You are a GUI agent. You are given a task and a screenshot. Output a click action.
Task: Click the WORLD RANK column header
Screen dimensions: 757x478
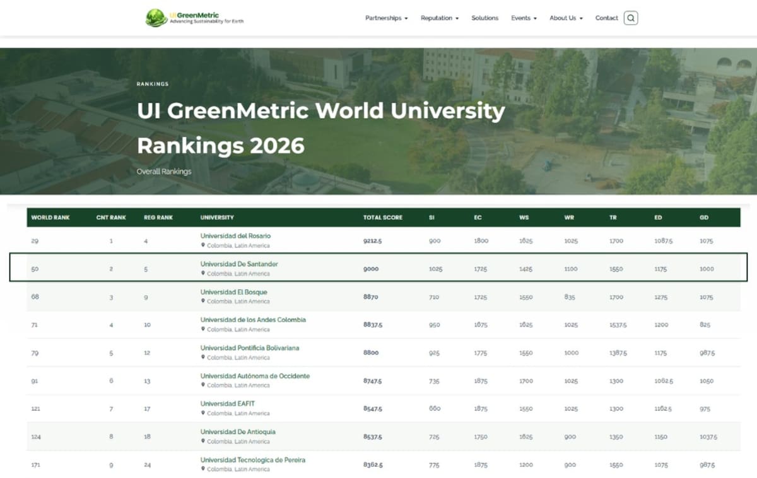coord(50,218)
